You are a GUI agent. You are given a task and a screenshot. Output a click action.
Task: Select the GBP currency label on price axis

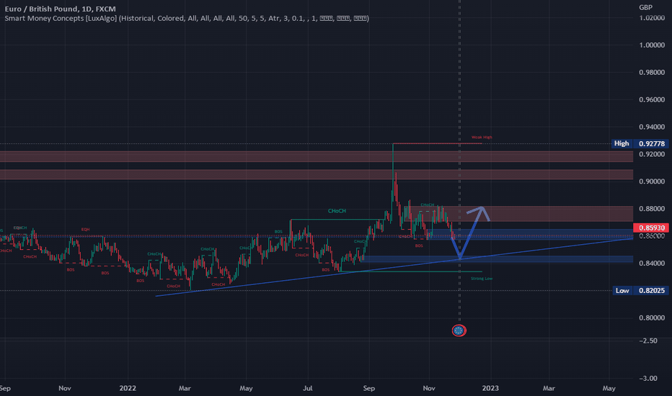(x=645, y=7)
